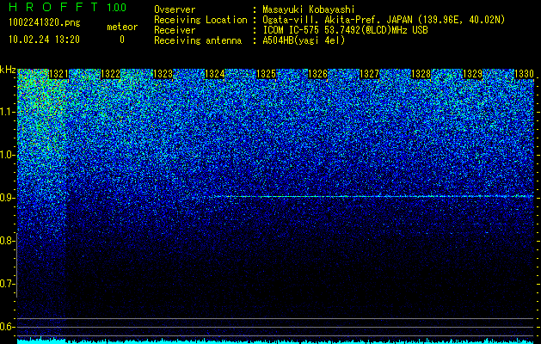Click the kHz axis unit label
541x344 pixels.
pyautogui.click(x=8, y=70)
